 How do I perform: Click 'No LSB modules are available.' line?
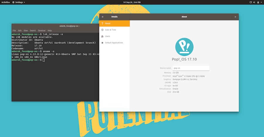pyautogui.click(x=32, y=37)
